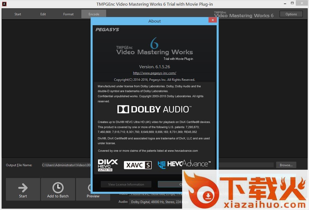This screenshot has width=309, height=210.
Task: Click the 'This product is covered by' patents line
Action: (149, 127)
